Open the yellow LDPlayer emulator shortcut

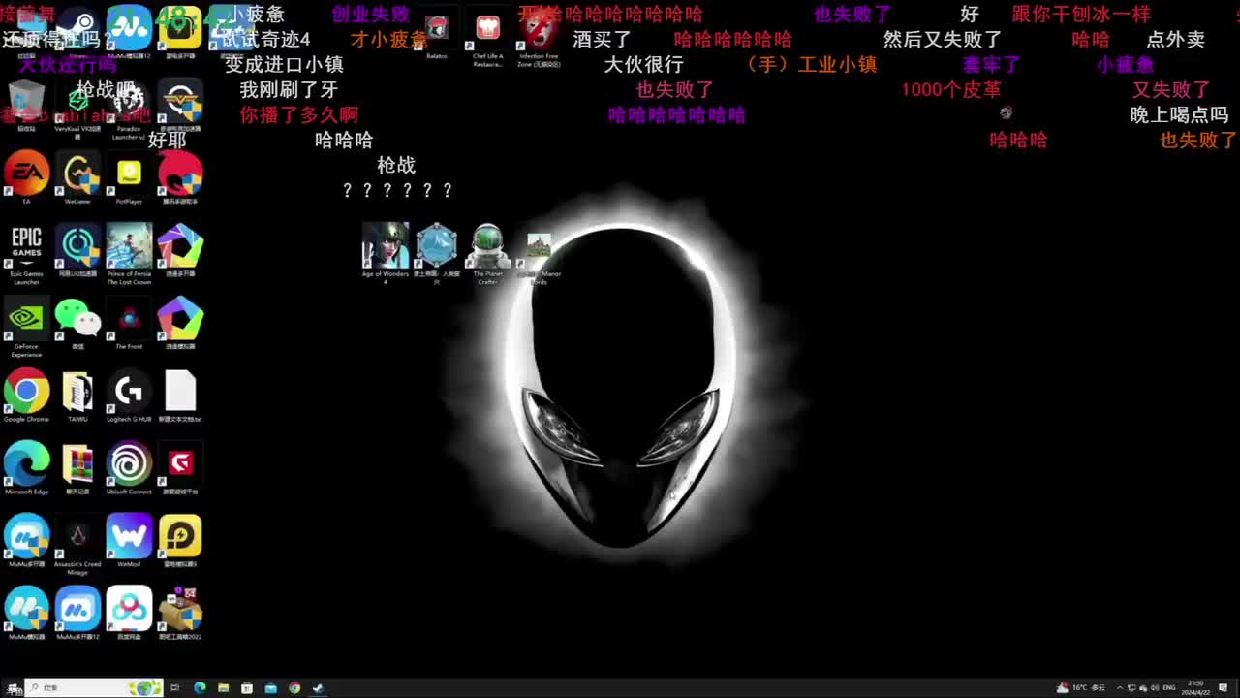coord(180,541)
